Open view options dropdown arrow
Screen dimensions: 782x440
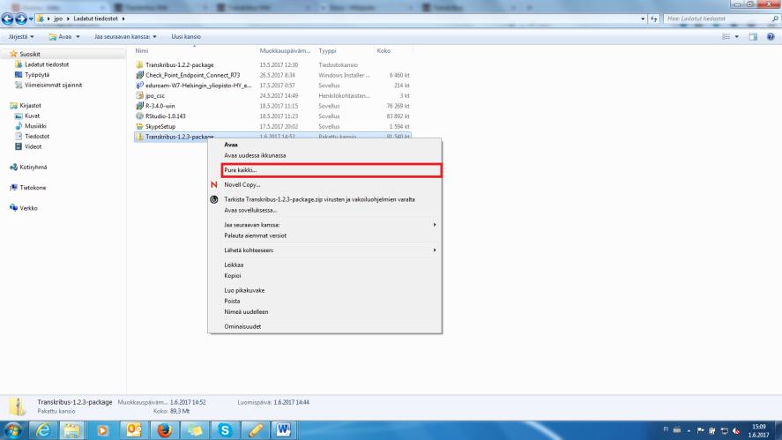pos(737,36)
